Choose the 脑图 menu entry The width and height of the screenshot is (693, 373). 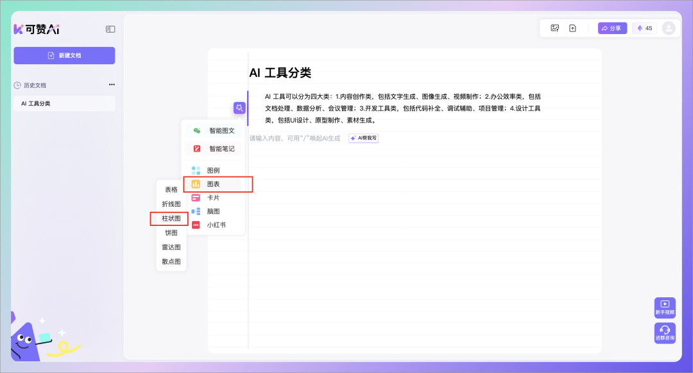click(214, 211)
